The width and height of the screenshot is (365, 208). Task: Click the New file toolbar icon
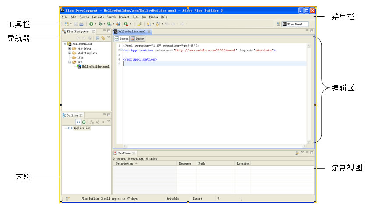(67, 24)
